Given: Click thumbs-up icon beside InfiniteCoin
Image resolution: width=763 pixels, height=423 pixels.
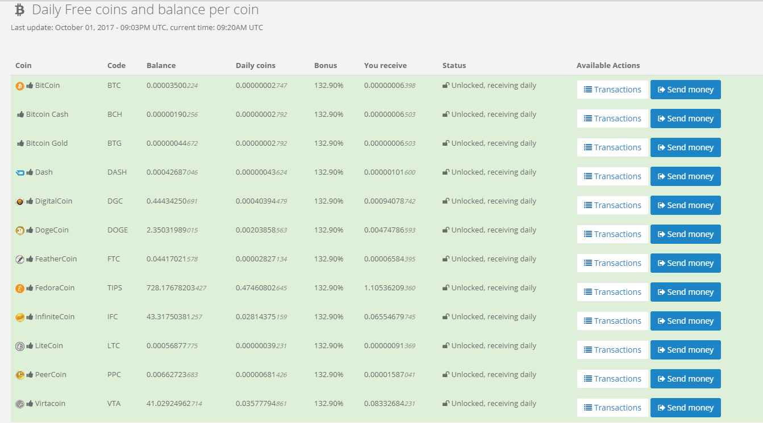Looking at the screenshot, I should pyautogui.click(x=30, y=317).
